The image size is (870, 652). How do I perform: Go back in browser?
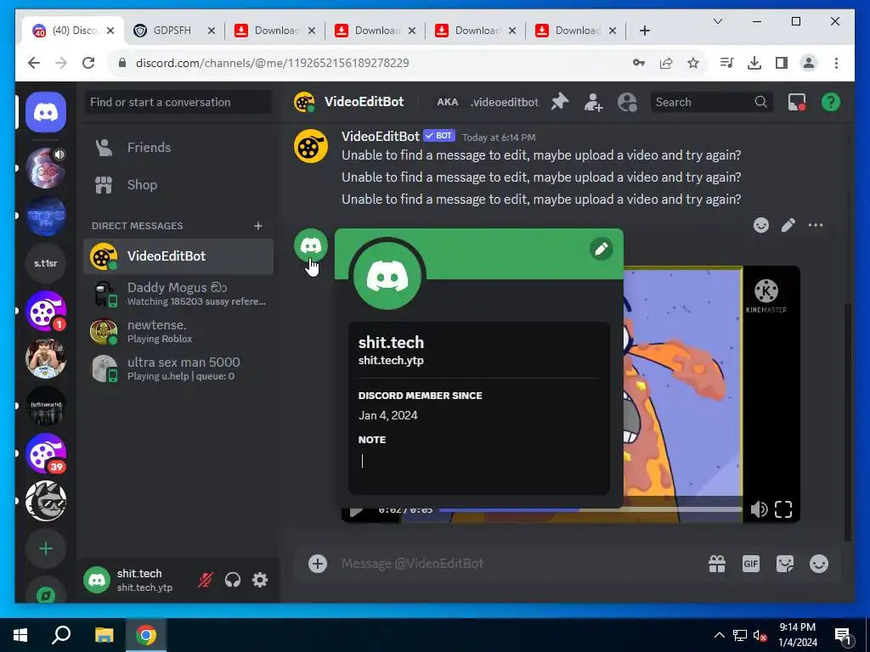click(x=34, y=63)
